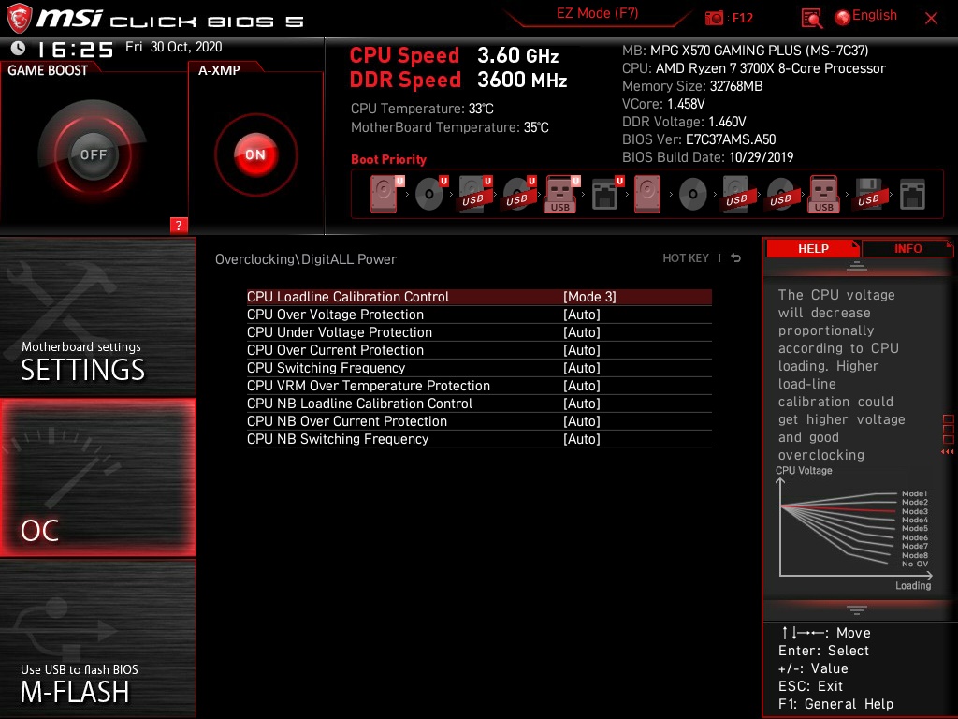Viewport: 958px width, 719px height.
Task: Click the CPU Temperature: 33°C text
Action: [x=422, y=109]
